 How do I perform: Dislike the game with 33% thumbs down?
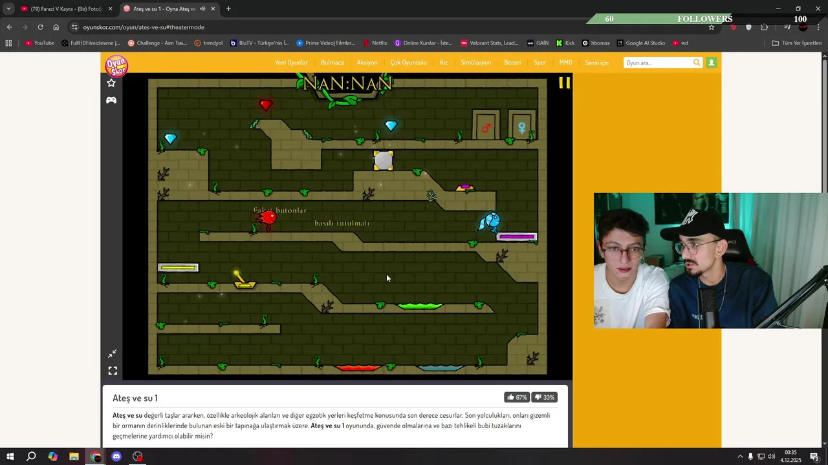point(544,397)
